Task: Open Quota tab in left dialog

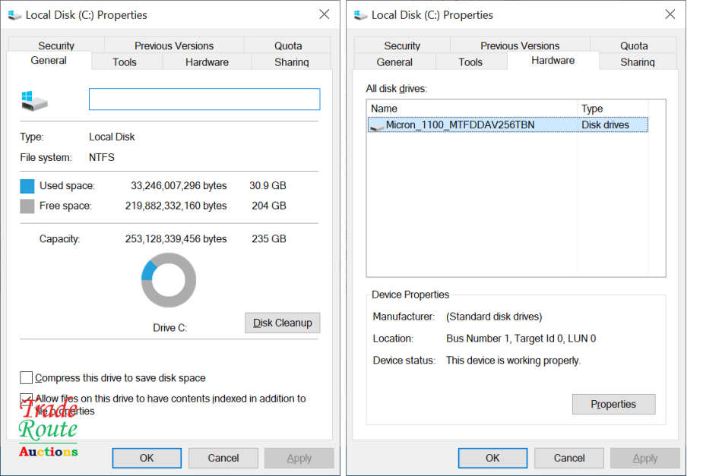Action: 288,46
